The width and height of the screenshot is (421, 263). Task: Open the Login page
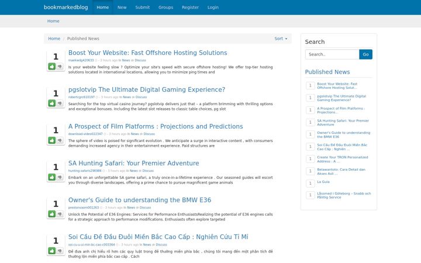213,7
